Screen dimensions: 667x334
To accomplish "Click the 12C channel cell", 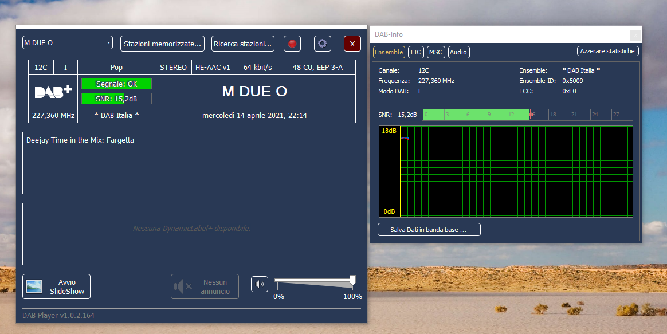I will pyautogui.click(x=41, y=67).
